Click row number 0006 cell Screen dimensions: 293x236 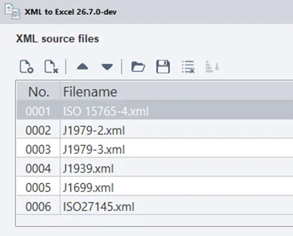(38, 206)
